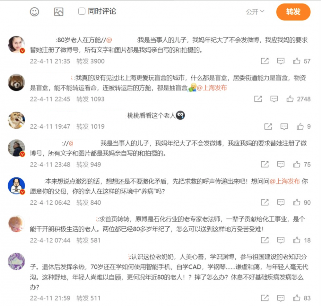Click 转发 3900 count on first comment
321x306 pixels.
point(90,61)
